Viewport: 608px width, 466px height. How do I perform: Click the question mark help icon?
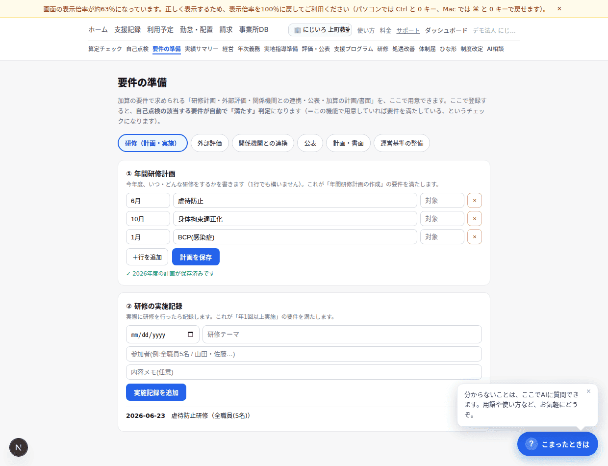[x=531, y=444]
